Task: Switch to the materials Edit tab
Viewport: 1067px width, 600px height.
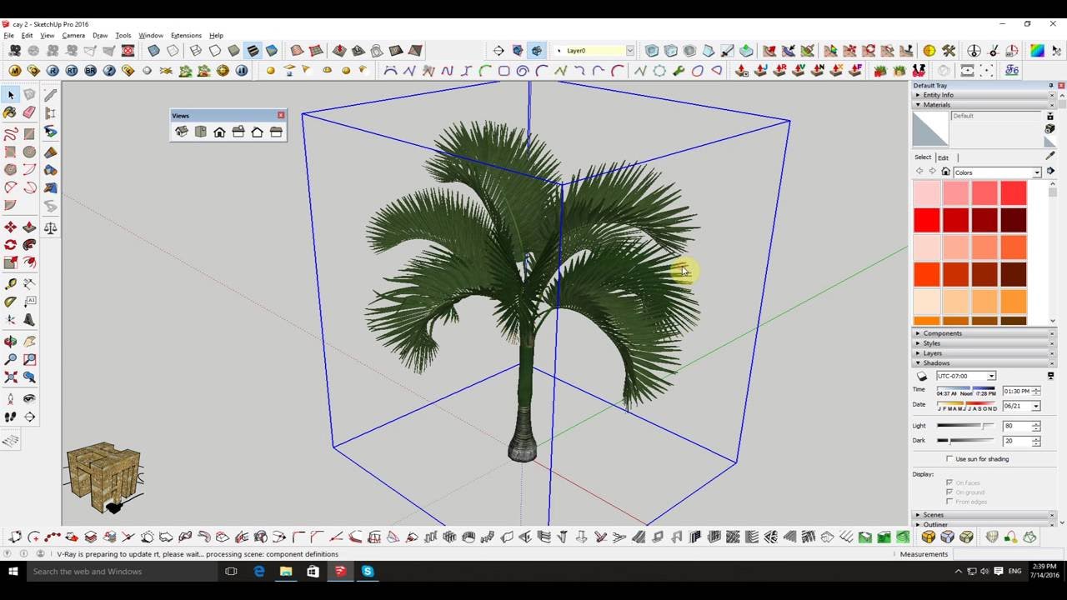Action: pos(943,157)
